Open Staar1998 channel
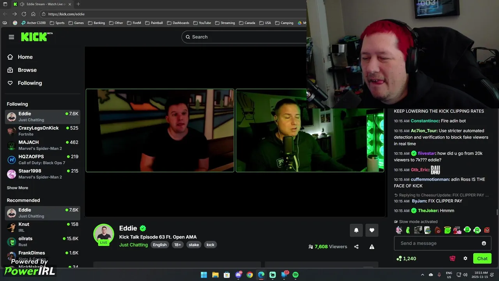 tap(42, 174)
